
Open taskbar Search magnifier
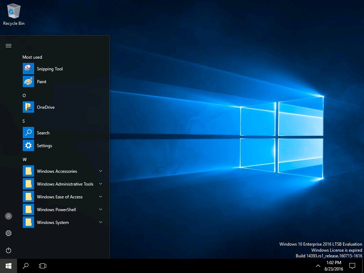pos(26,266)
